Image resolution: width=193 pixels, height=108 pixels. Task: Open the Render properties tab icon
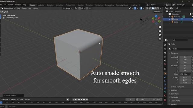165,49
